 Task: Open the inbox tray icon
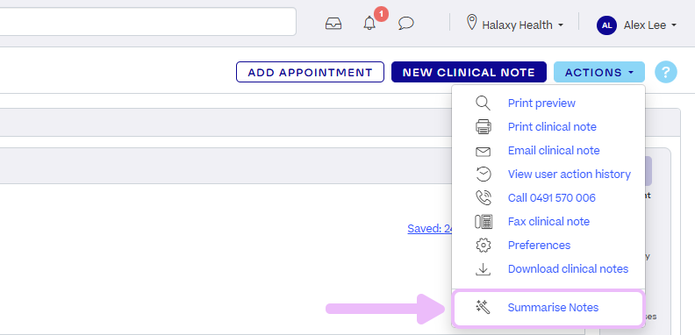[333, 24]
